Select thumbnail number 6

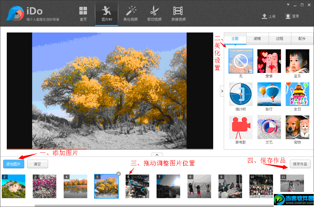click(x=137, y=186)
